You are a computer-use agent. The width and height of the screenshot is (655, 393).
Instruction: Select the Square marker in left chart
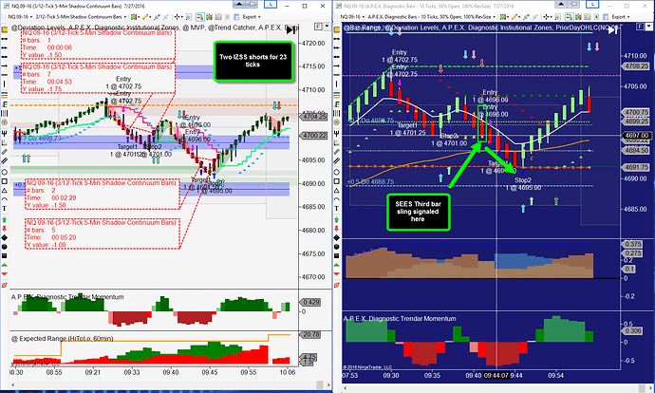(5, 257)
